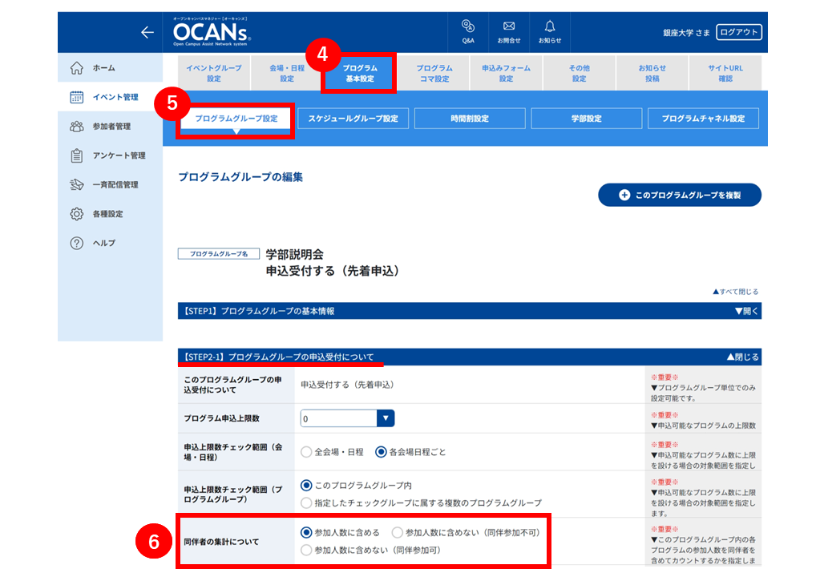Click the ログアウト button

(x=739, y=32)
